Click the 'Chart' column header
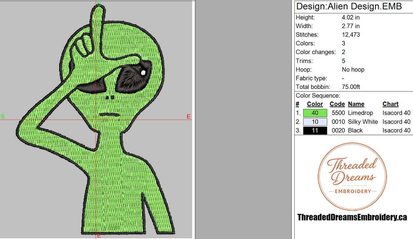 pos(390,104)
